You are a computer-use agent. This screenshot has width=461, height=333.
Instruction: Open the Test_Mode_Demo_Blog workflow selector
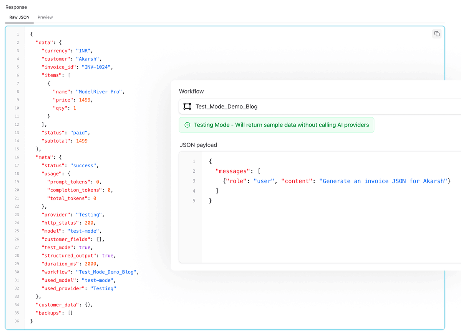click(320, 107)
